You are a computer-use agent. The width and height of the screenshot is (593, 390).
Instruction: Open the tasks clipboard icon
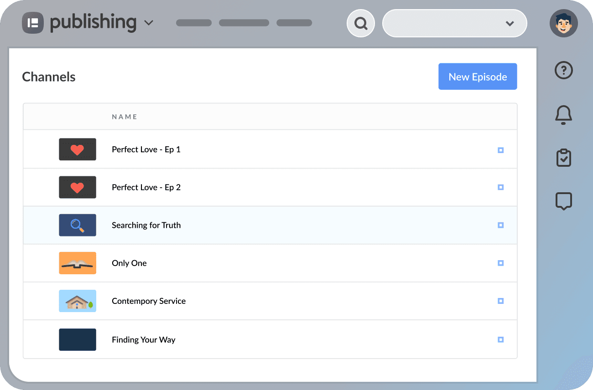pyautogui.click(x=563, y=158)
